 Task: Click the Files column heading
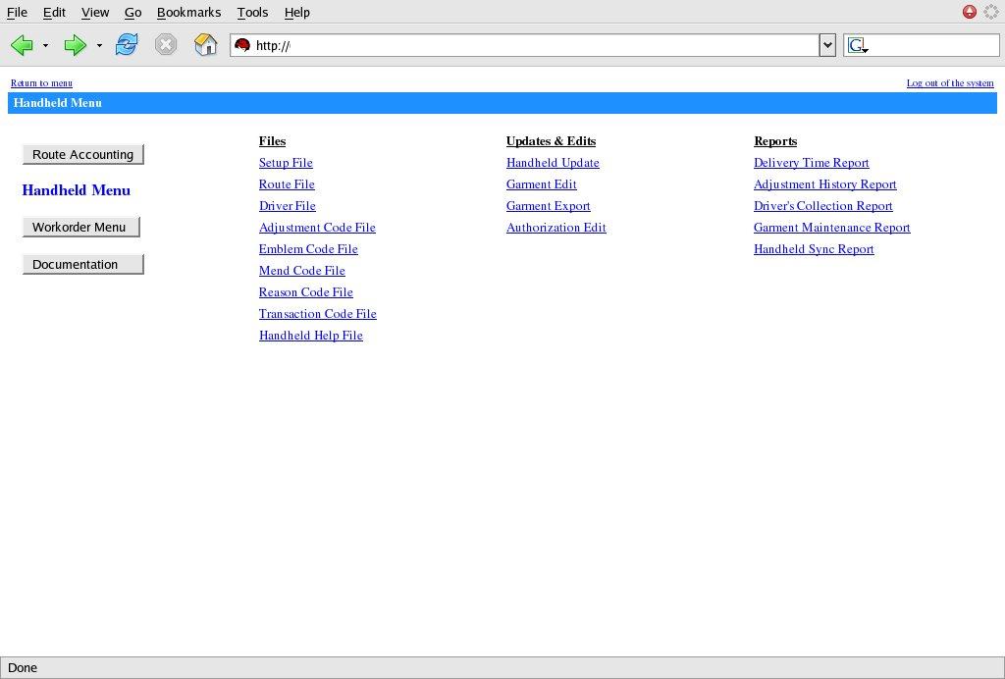(x=273, y=141)
